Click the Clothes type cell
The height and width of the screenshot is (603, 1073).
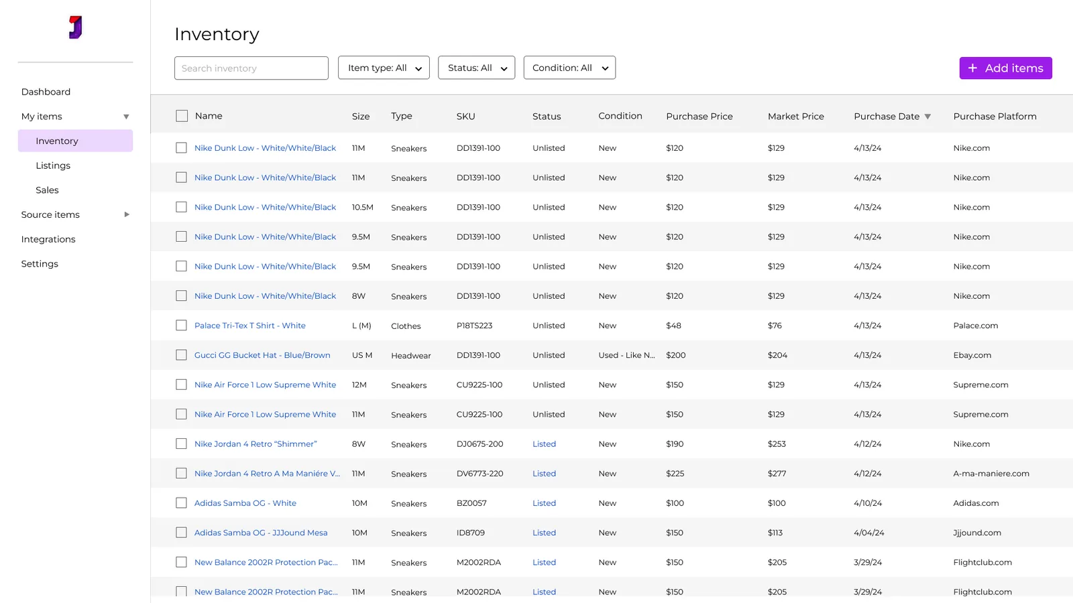406,326
